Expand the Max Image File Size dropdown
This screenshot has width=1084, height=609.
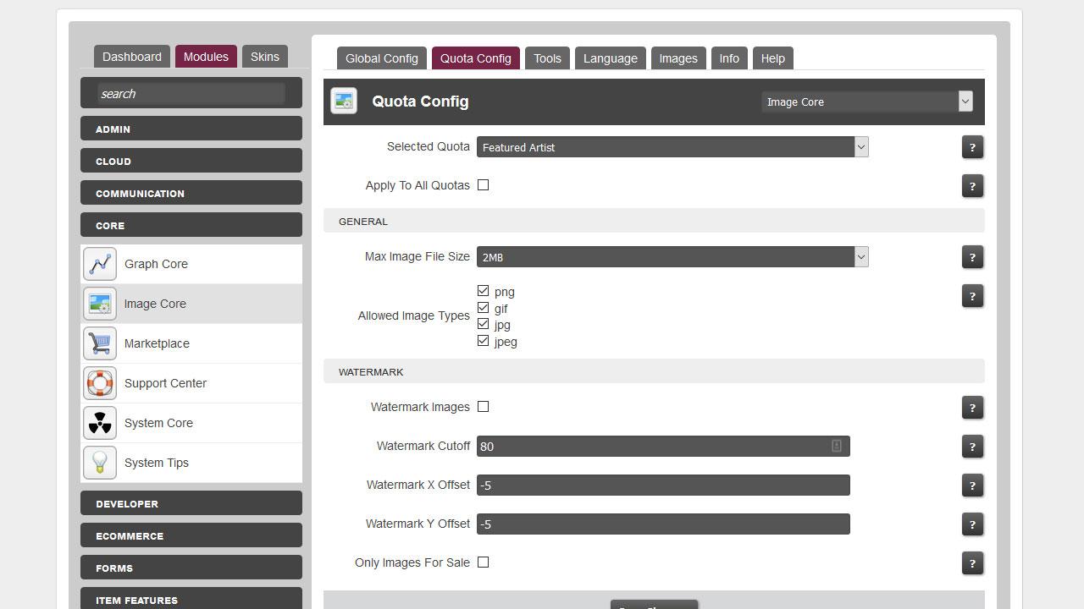[672, 257]
